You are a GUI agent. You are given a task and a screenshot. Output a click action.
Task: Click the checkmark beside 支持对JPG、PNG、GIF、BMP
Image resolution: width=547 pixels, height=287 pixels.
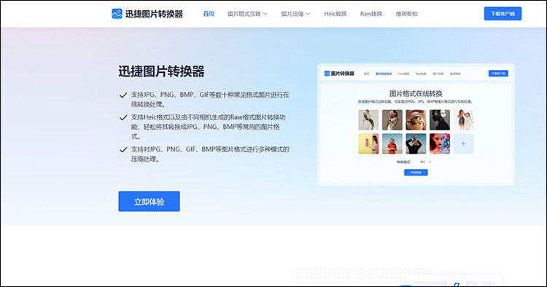click(123, 150)
